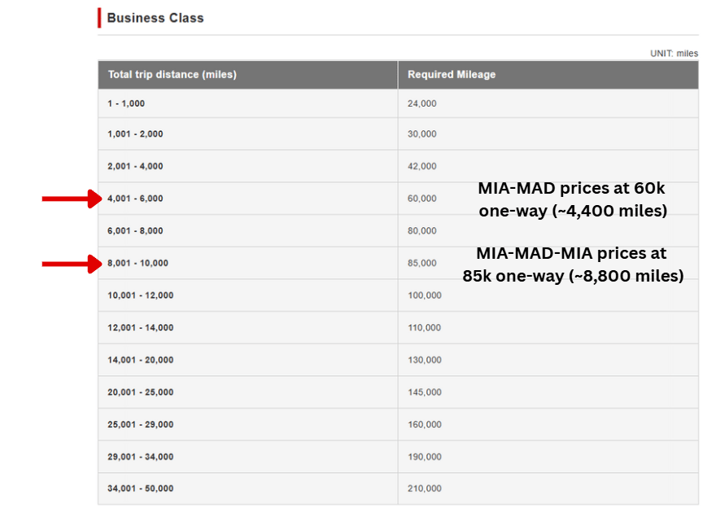Click the 30,000 required mileage cell

click(422, 134)
